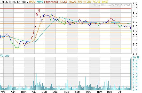Click the Dec month label

[x=109, y=92]
